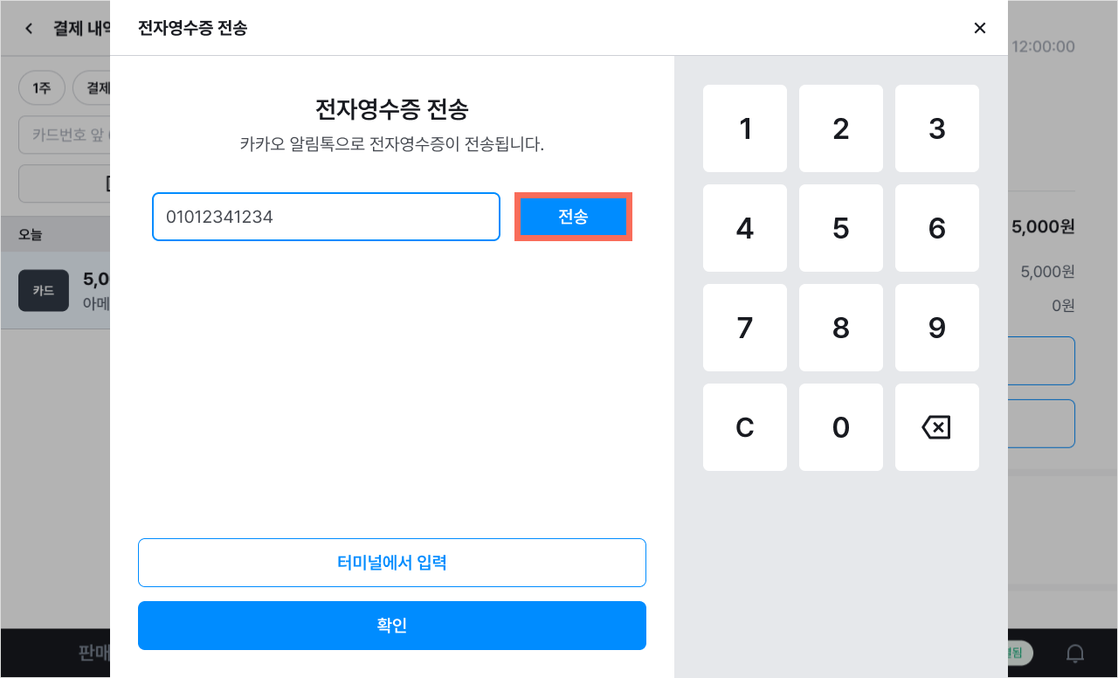
Task: Tap keypad number 0
Action: click(x=841, y=427)
